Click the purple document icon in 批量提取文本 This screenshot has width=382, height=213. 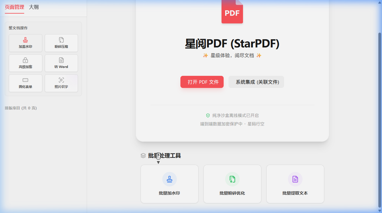point(295,179)
